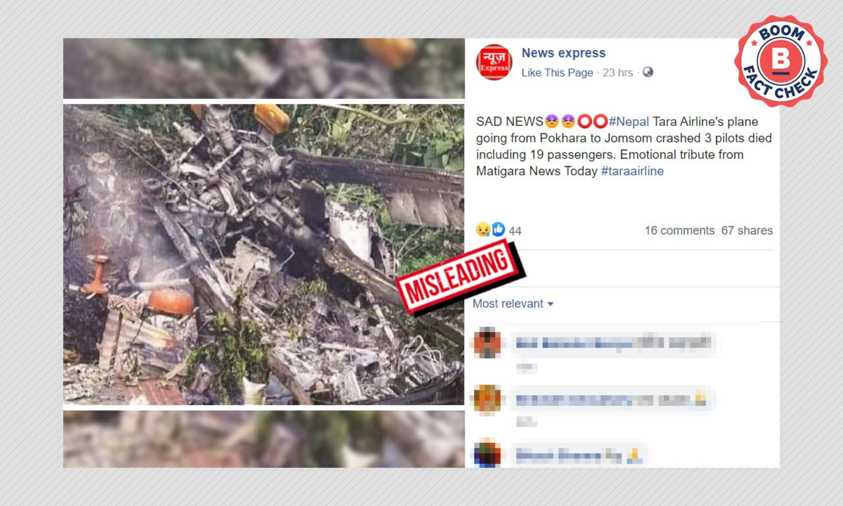This screenshot has height=506, width=843.
Task: Click the public globe privacy icon
Action: [x=648, y=72]
